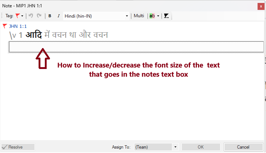Open the JHN 1:1 reference link
The height and width of the screenshot is (153, 266).
(x=18, y=26)
